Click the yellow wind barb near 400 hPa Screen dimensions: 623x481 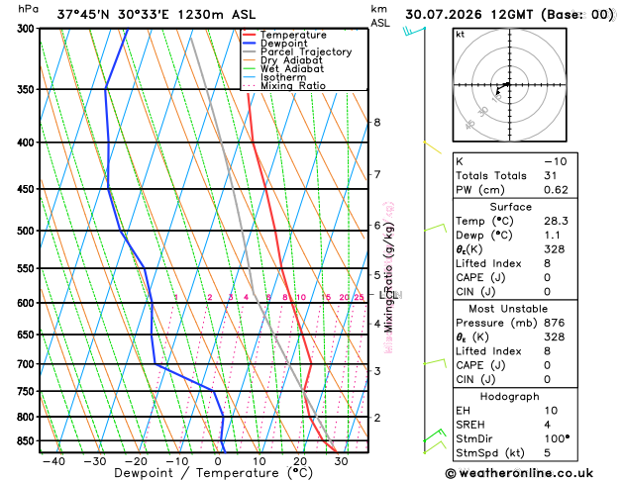tap(432, 147)
